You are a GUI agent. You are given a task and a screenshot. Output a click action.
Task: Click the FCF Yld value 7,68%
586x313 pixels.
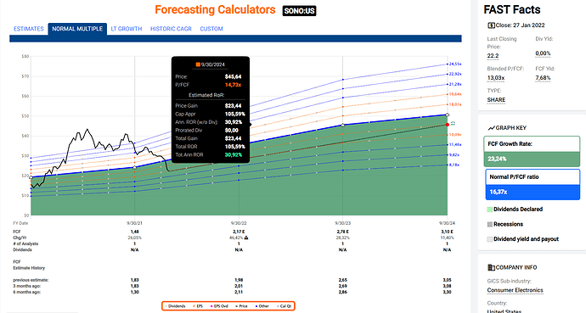pyautogui.click(x=543, y=78)
